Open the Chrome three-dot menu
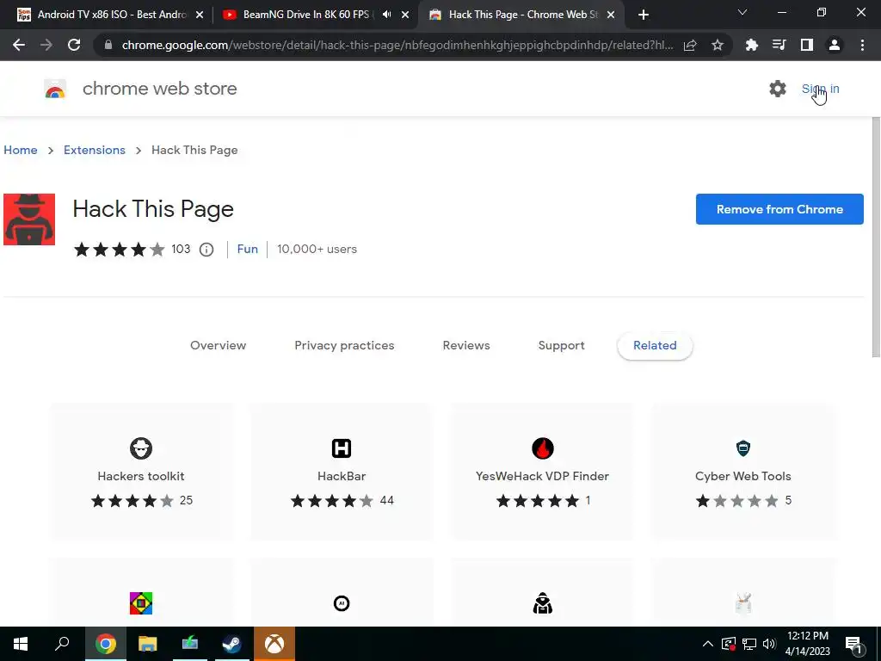881x661 pixels. (x=862, y=45)
